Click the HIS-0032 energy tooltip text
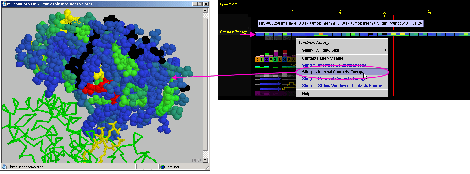Image resolution: width=470 pixels, height=174 pixels. 341,24
